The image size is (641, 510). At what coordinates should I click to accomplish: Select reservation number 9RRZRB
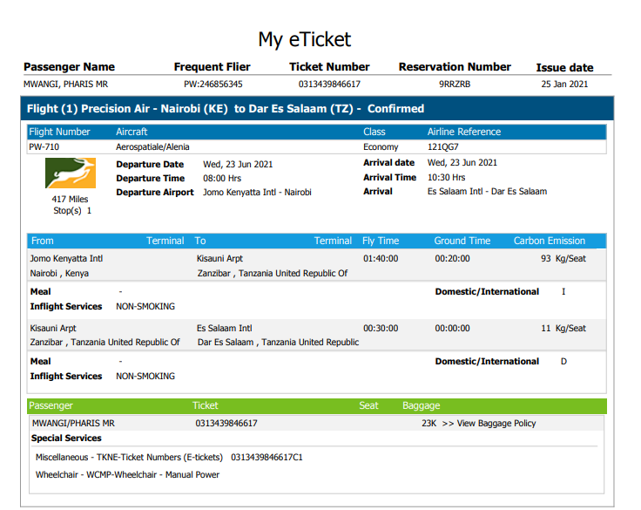click(455, 85)
